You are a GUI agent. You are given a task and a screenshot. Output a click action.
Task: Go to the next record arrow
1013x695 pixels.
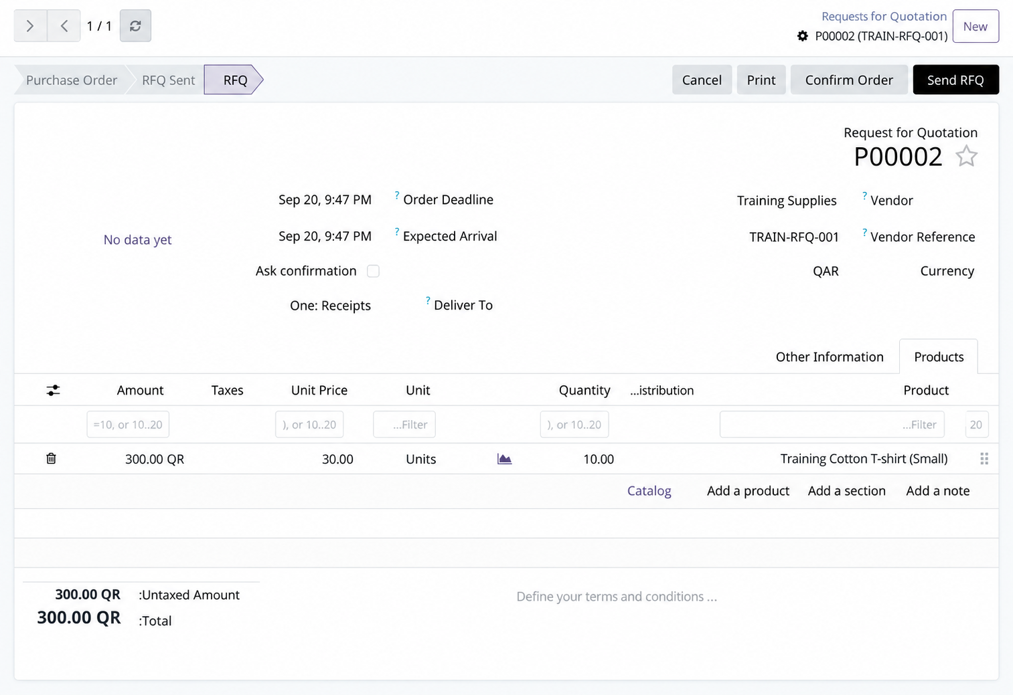pos(30,26)
